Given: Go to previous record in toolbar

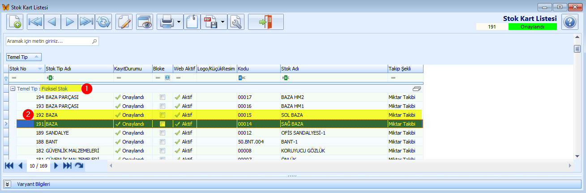Looking at the screenshot, I should coord(53,21).
